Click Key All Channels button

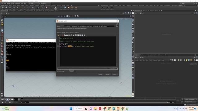[x=191, y=101]
